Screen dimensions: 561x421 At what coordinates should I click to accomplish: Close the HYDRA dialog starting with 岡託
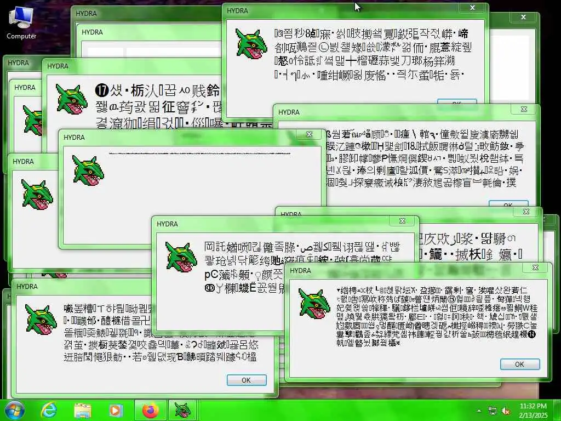pos(402,221)
